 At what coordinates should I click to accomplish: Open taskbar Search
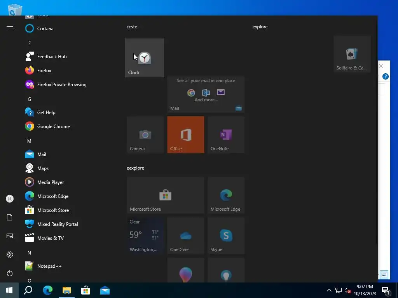[x=28, y=290]
